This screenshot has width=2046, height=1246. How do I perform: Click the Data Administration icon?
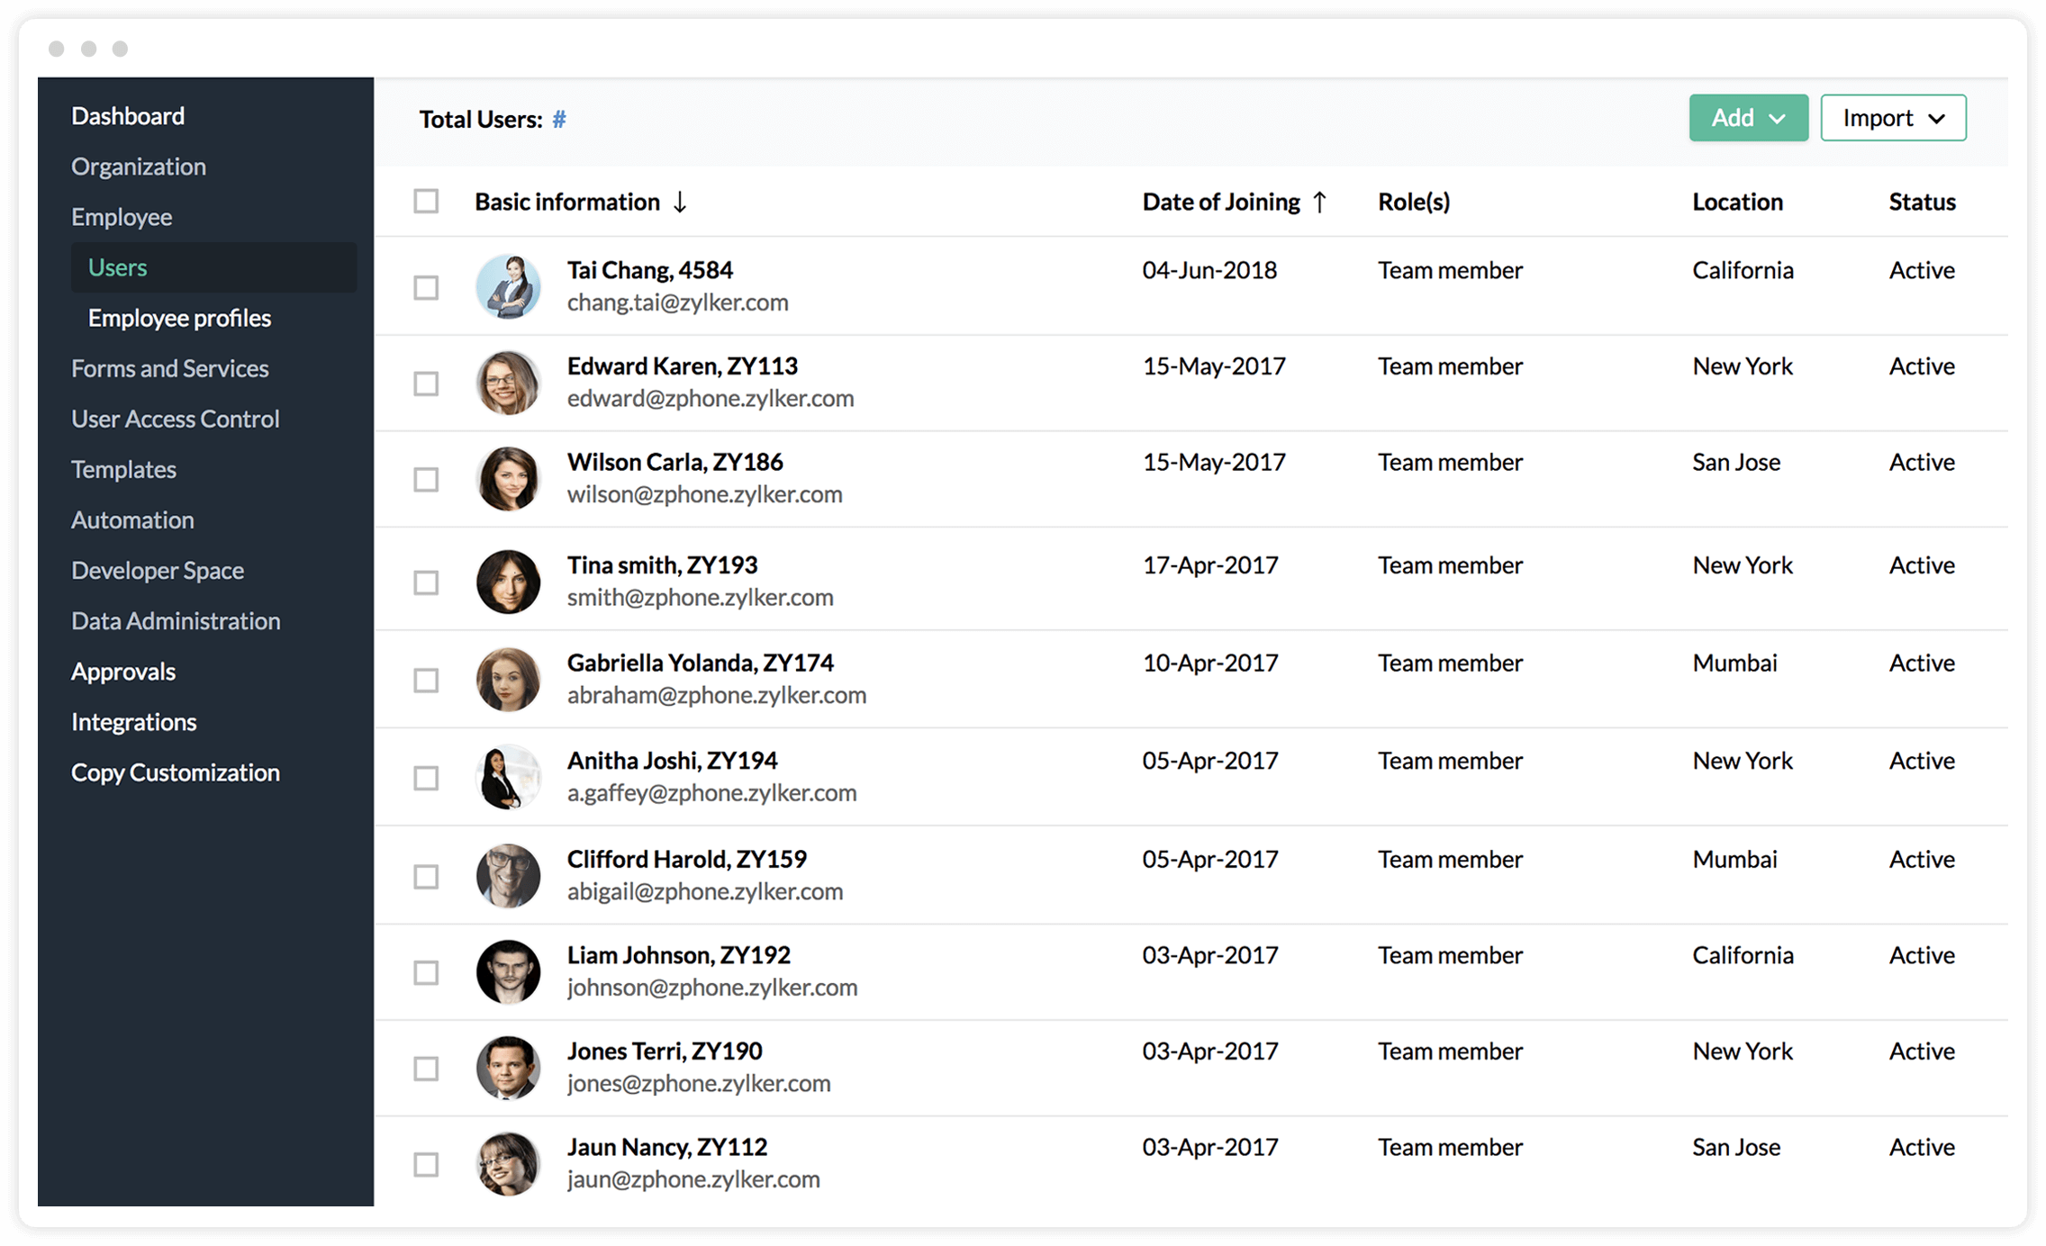point(177,621)
